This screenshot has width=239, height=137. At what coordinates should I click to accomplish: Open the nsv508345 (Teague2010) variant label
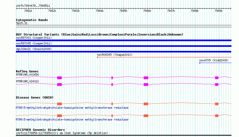pyautogui.click(x=115, y=55)
